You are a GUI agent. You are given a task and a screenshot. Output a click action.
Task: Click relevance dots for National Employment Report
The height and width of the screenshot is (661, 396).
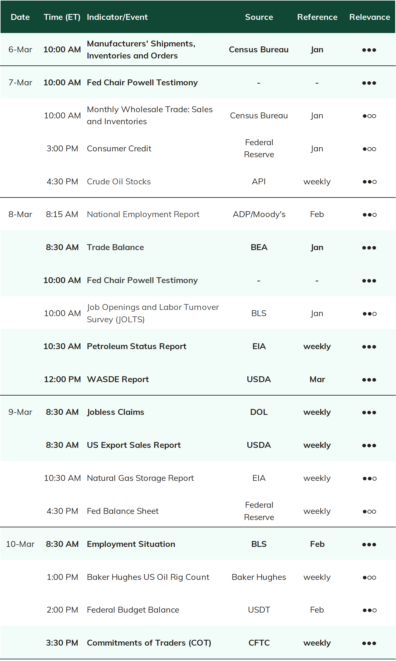369,215
